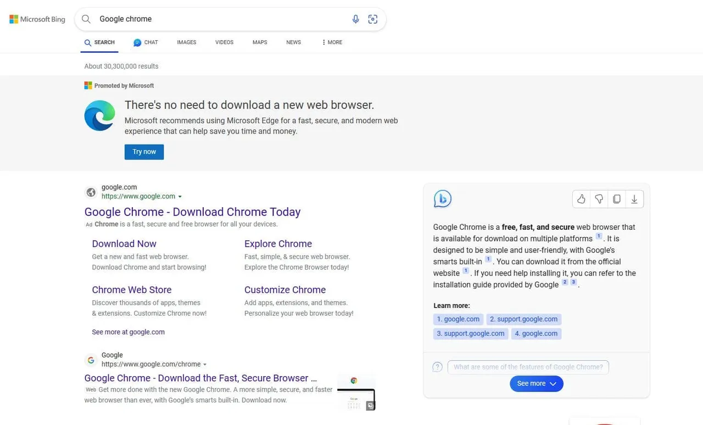Screen dimensions: 703x425
Task: Give thumbs down to the AI answer
Action: (x=599, y=199)
